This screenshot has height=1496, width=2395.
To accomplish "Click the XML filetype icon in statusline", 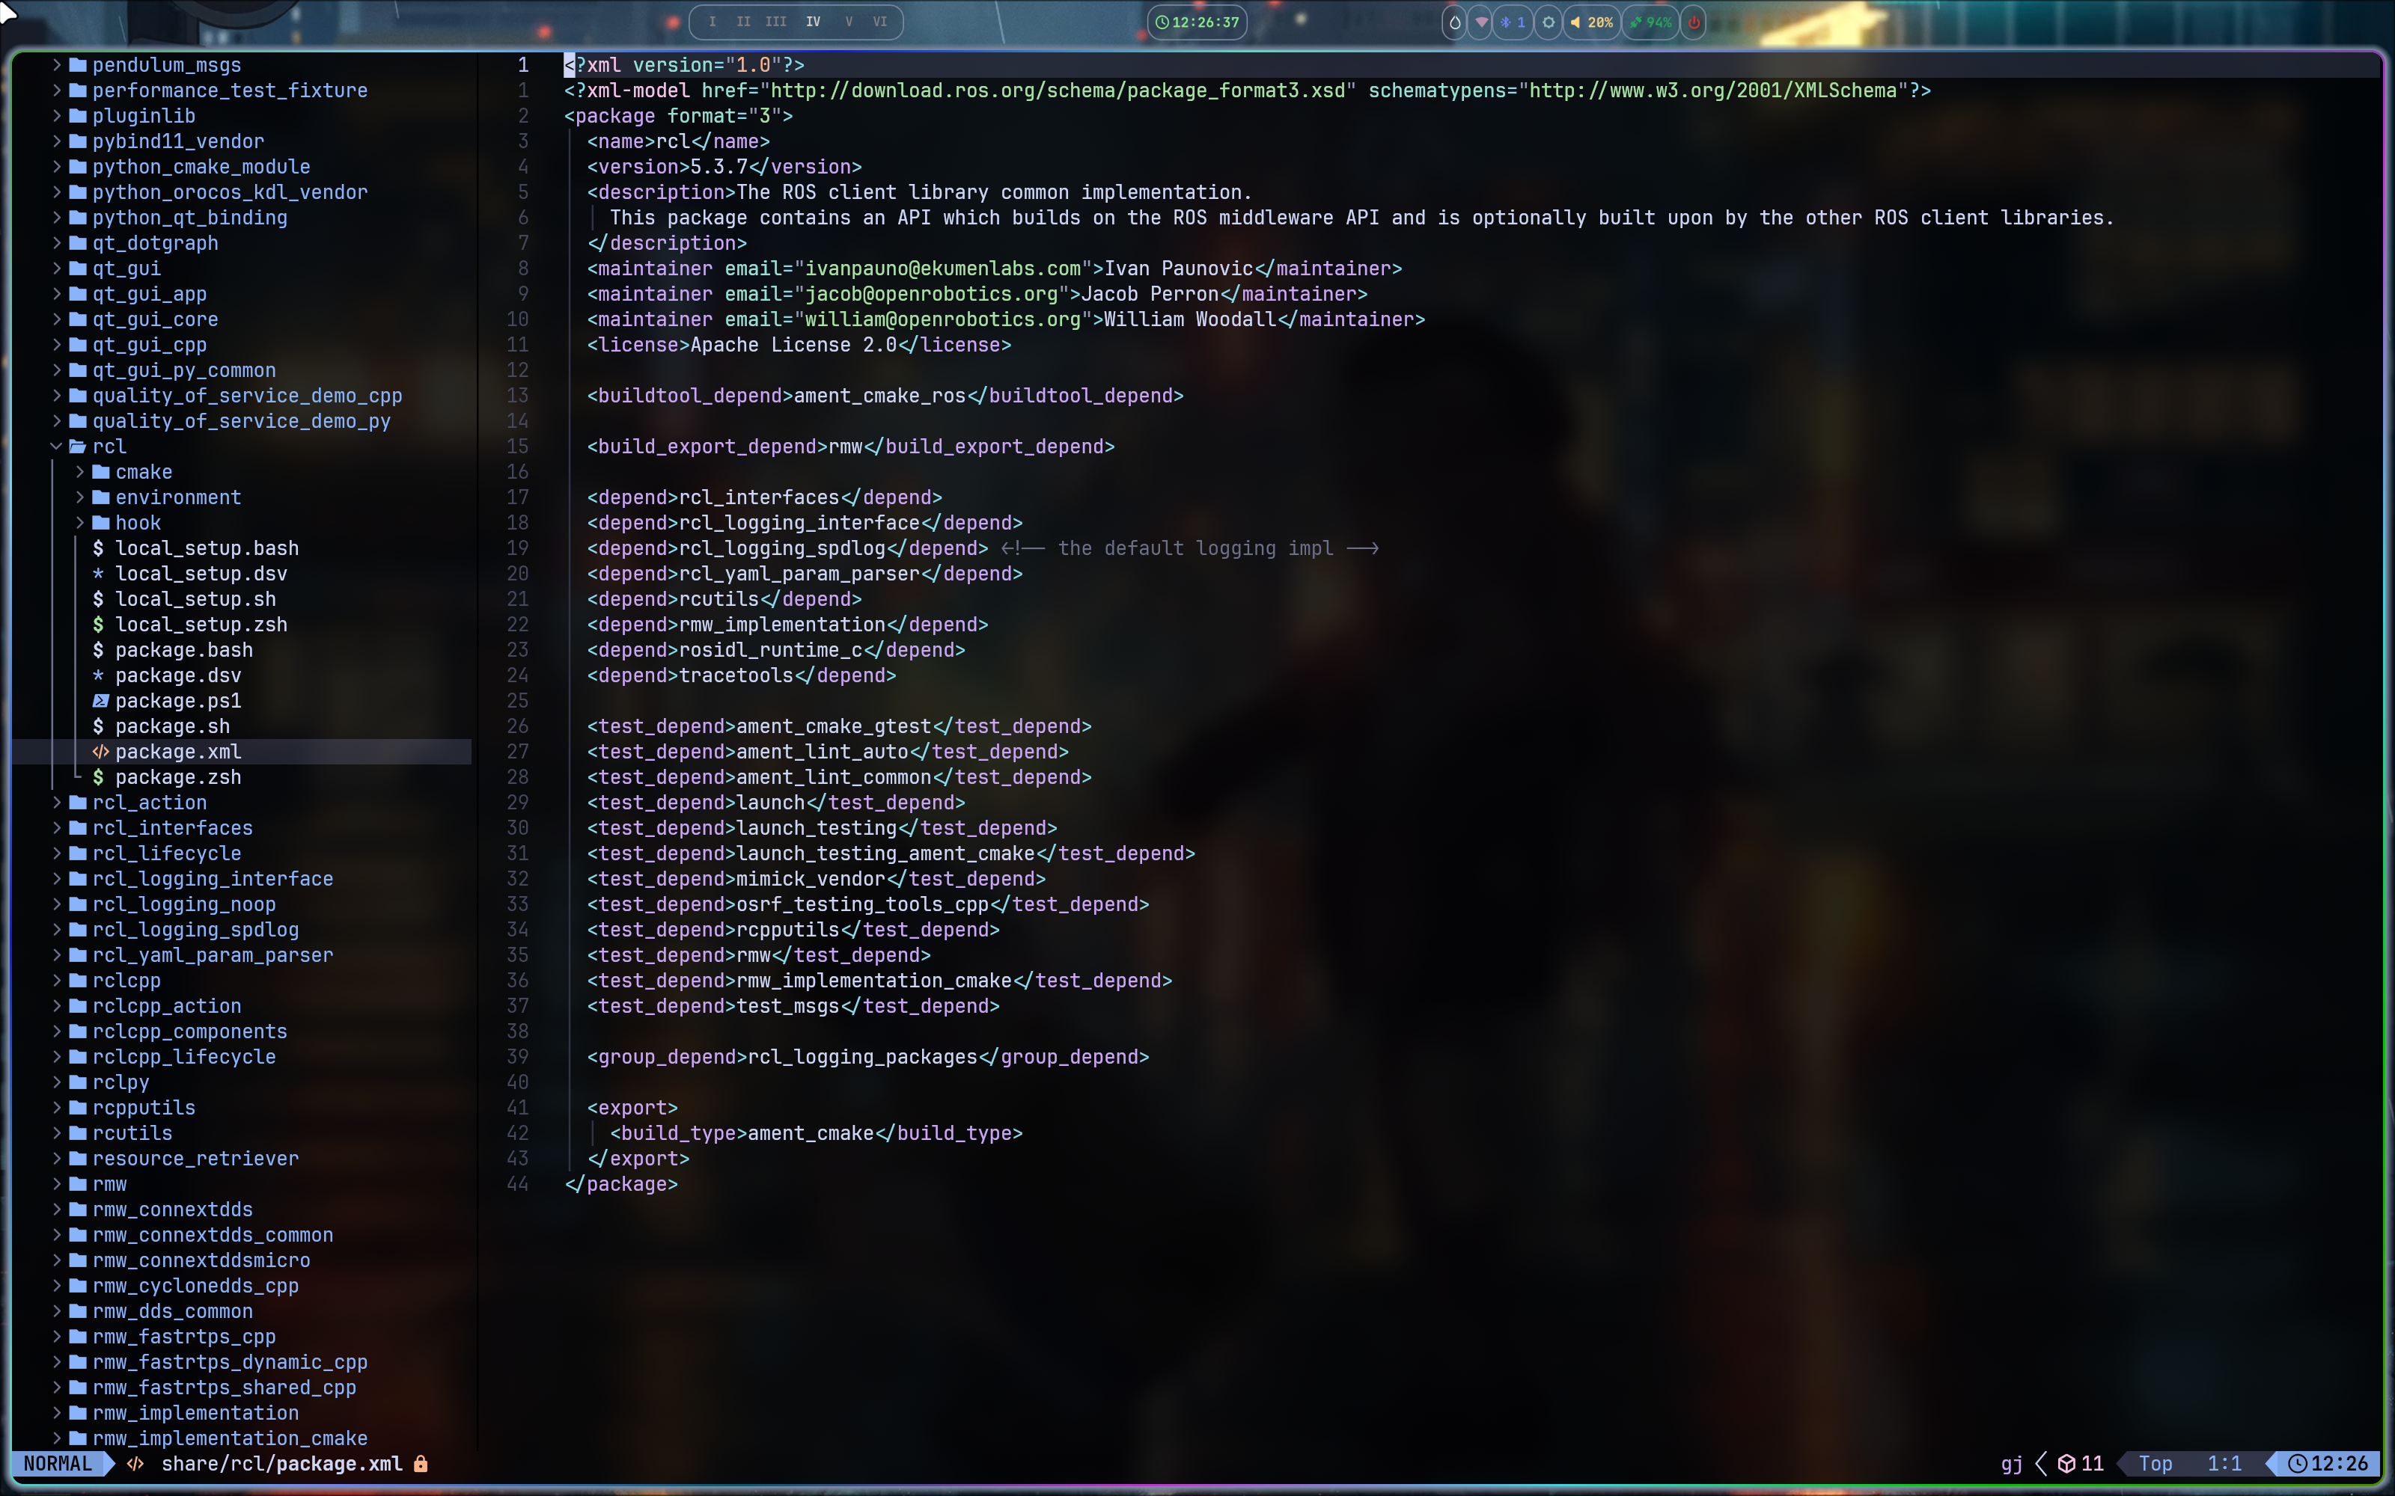I will (135, 1463).
